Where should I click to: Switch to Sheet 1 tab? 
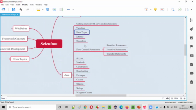pos(4,98)
